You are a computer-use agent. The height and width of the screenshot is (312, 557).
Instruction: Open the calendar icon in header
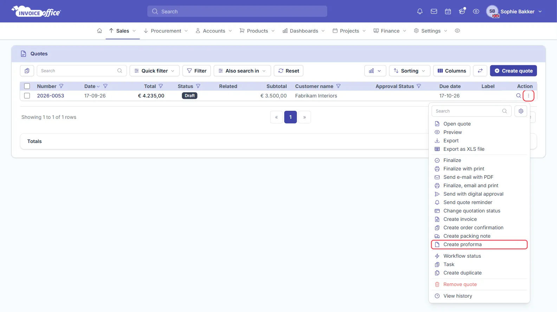click(x=448, y=12)
